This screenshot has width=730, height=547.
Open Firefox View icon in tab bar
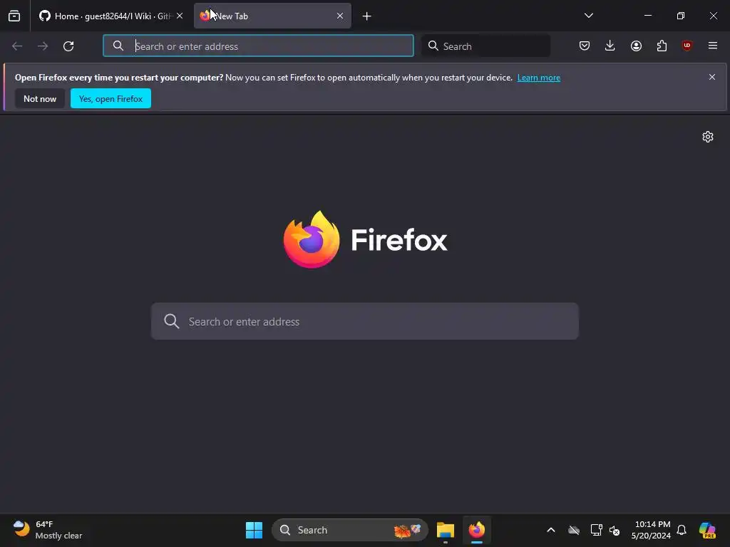tap(14, 16)
